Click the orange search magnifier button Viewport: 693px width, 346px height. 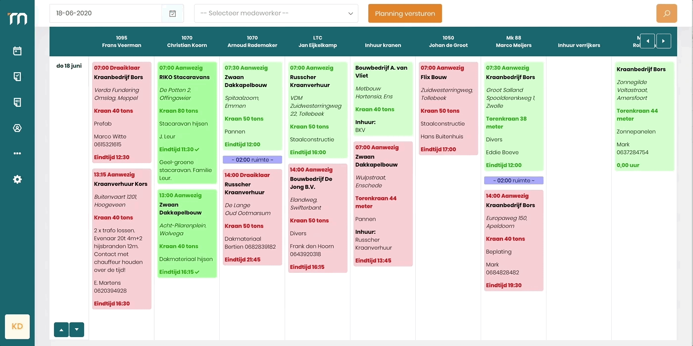pyautogui.click(x=667, y=13)
